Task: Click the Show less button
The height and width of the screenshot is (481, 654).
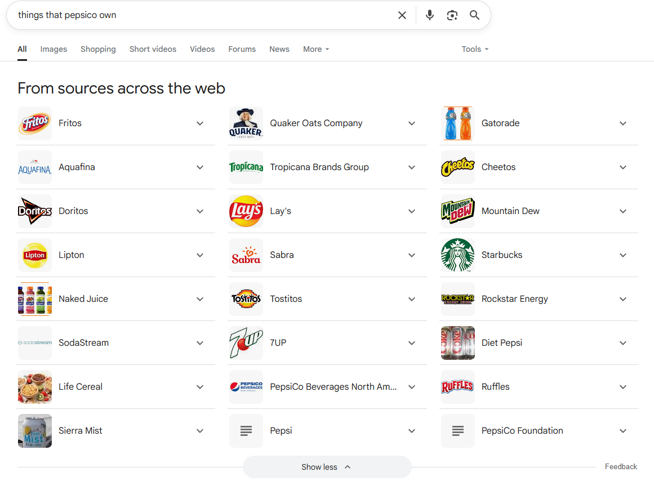Action: pos(327,467)
